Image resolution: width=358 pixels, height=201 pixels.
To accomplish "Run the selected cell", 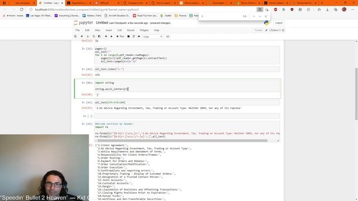I will click(x=120, y=36).
